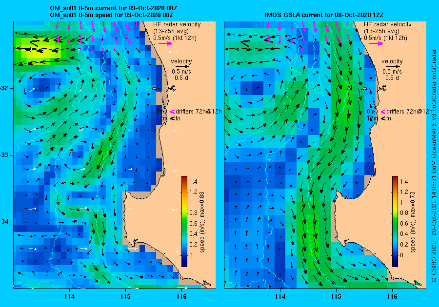Select the 'HF radar velocity' label in right map

[388, 24]
